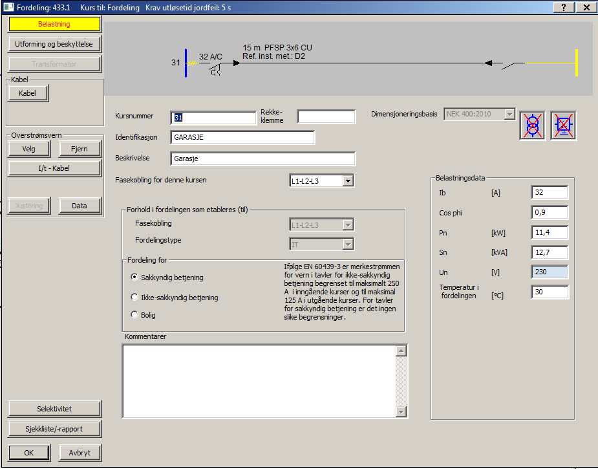The height and width of the screenshot is (469, 598).
Task: Open Sjekkliste/-rapport
Action: coord(54,429)
